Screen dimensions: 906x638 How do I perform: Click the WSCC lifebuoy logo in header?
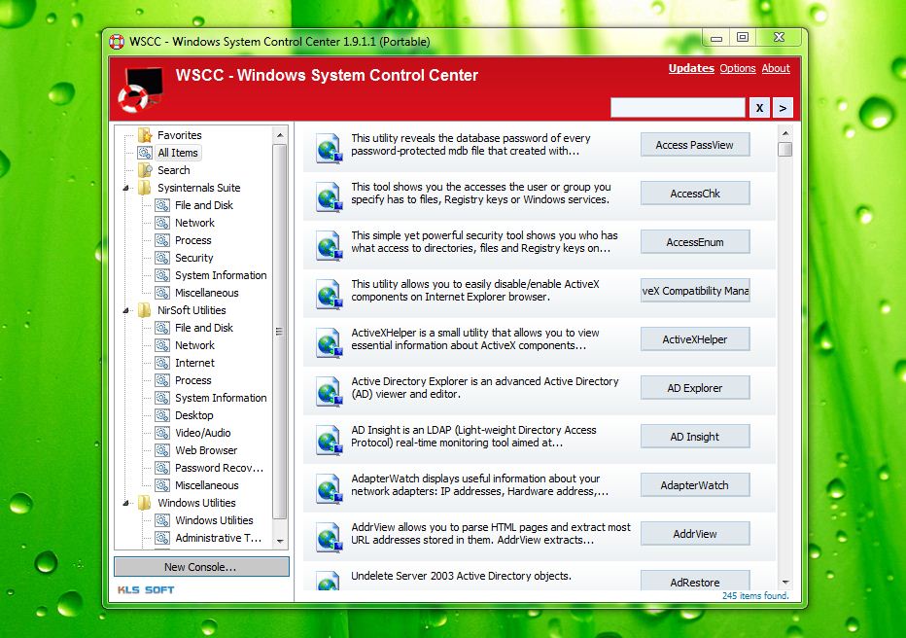point(141,90)
